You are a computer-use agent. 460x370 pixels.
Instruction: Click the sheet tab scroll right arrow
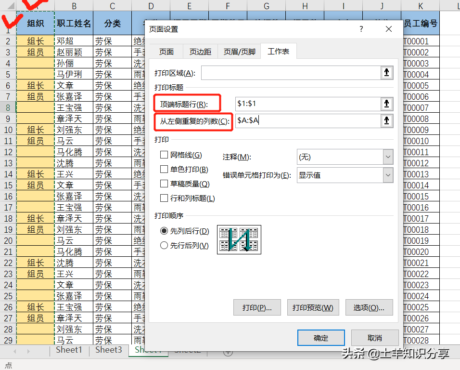tap(28, 351)
